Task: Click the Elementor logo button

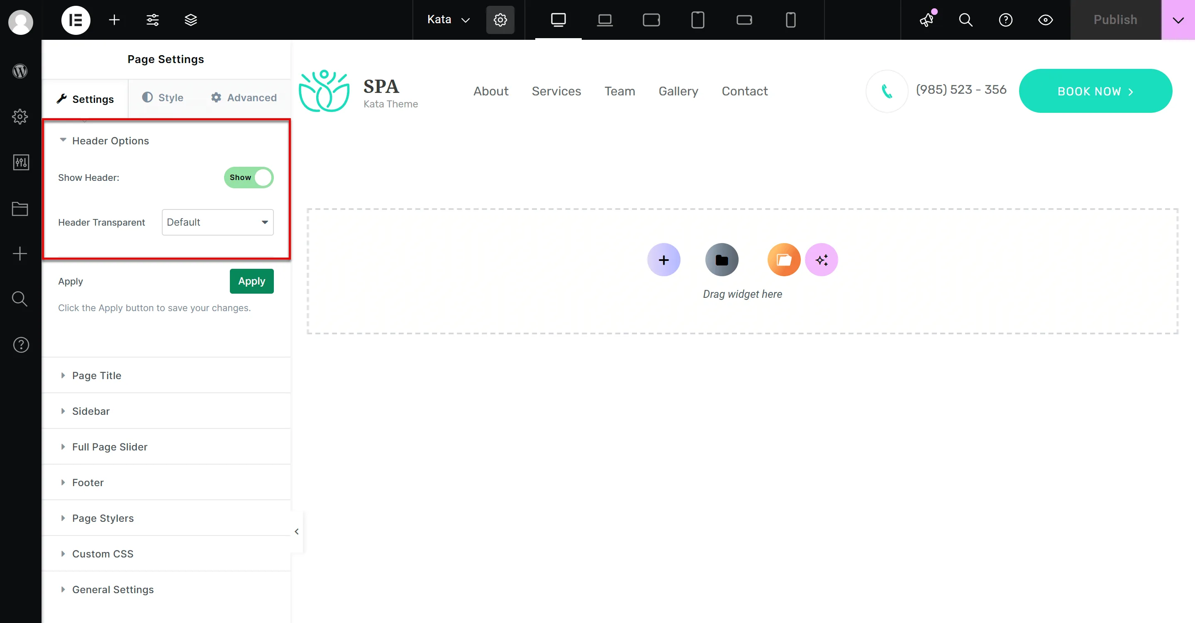Action: (76, 20)
